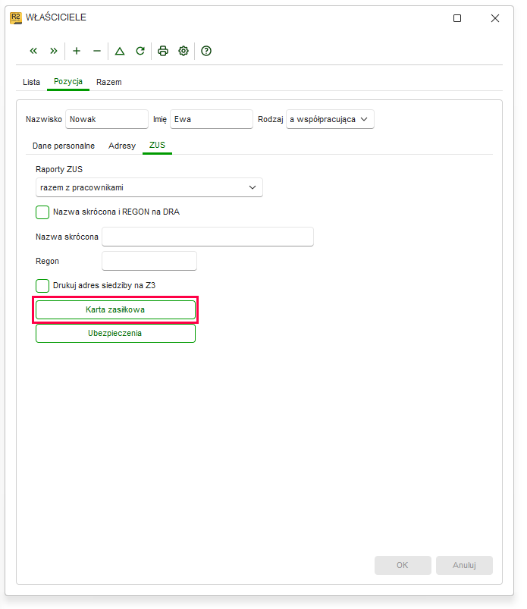
Task: Remove entry with minus icon
Action: coord(97,51)
